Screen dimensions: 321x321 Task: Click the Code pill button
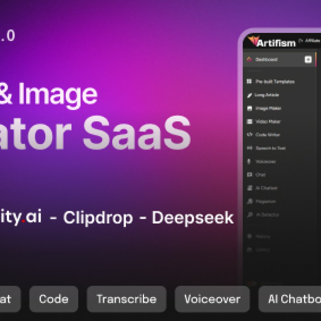54,299
